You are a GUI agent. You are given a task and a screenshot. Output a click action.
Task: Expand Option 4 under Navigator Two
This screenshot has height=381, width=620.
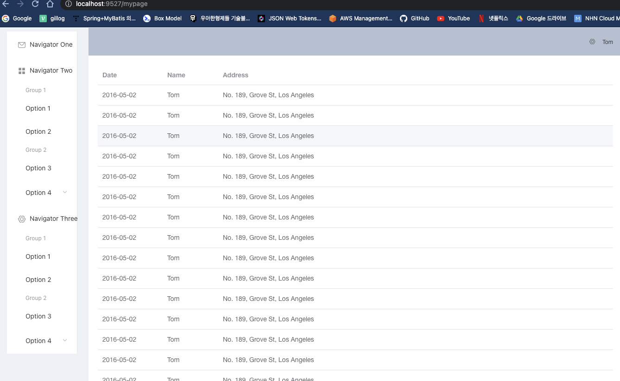click(x=42, y=193)
